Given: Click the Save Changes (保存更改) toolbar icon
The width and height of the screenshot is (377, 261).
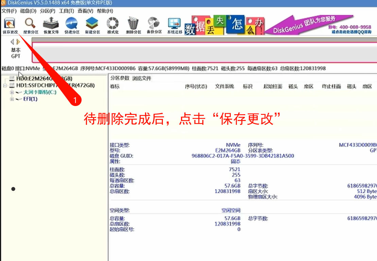Looking at the screenshot, I should click(10, 25).
